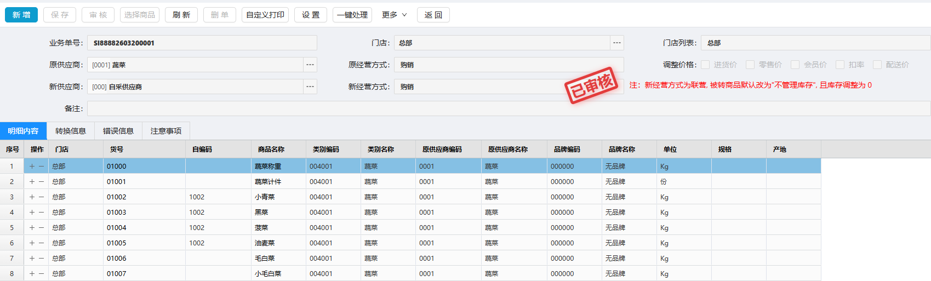Click the plus icon in row 5
Viewport: 931px width, 281px height.
tap(32, 228)
